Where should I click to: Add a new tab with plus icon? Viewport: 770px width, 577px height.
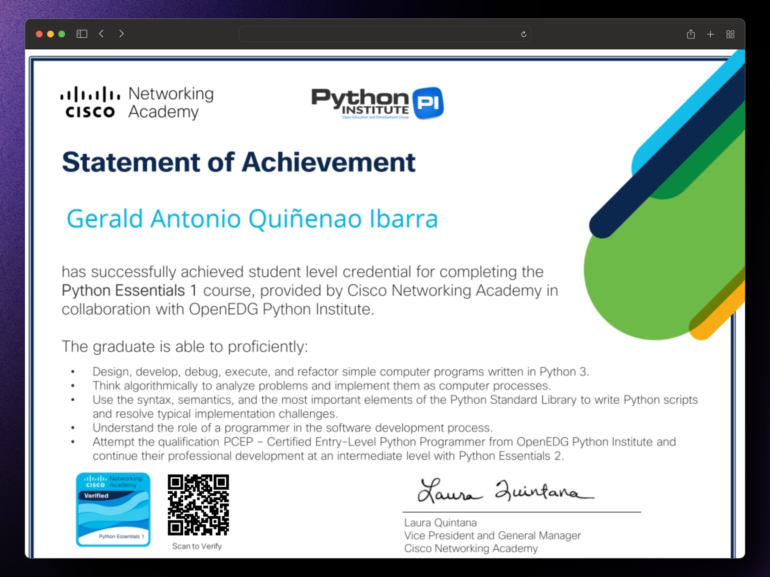(710, 34)
